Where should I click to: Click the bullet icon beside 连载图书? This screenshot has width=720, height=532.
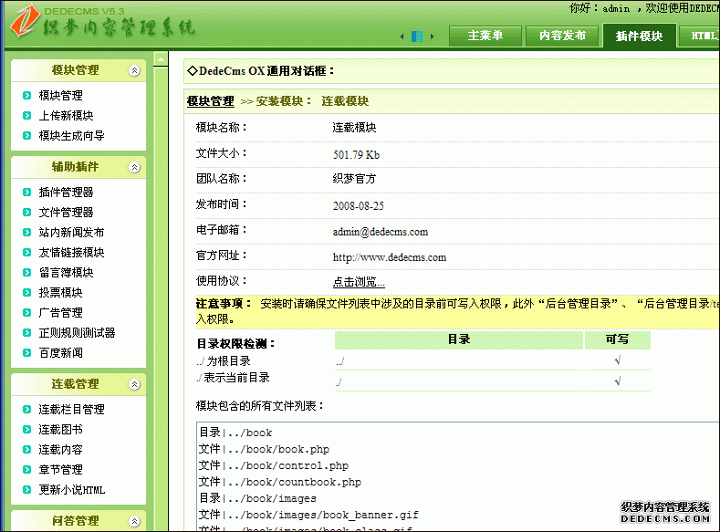coord(26,430)
